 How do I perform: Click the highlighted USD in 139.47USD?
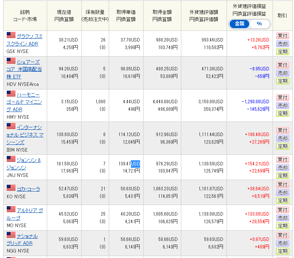pyautogui.click(x=136, y=164)
